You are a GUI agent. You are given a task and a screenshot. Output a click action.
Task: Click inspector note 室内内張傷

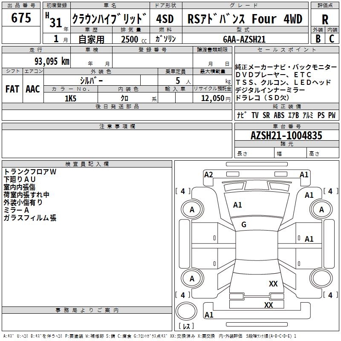(x=19, y=187)
